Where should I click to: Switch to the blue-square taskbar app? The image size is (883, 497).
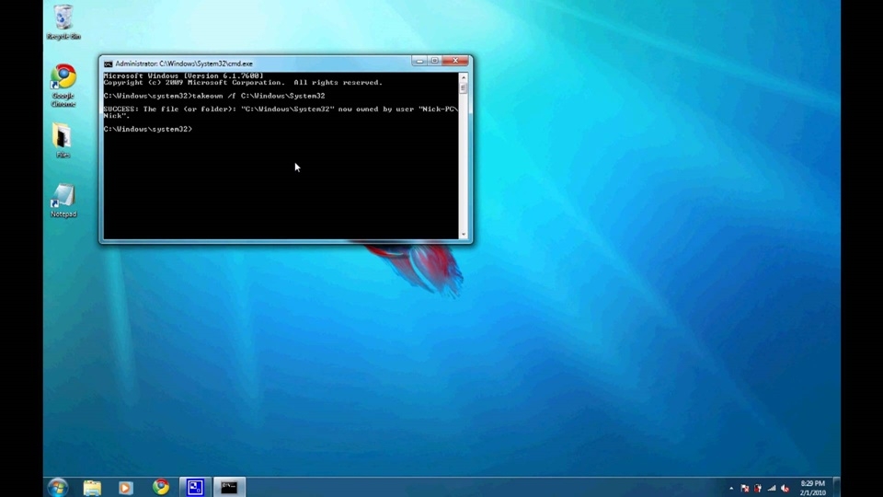pyautogui.click(x=195, y=487)
